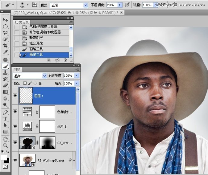The image size is (208, 175).
Task: Toggle lock all
Action: click(x=40, y=83)
